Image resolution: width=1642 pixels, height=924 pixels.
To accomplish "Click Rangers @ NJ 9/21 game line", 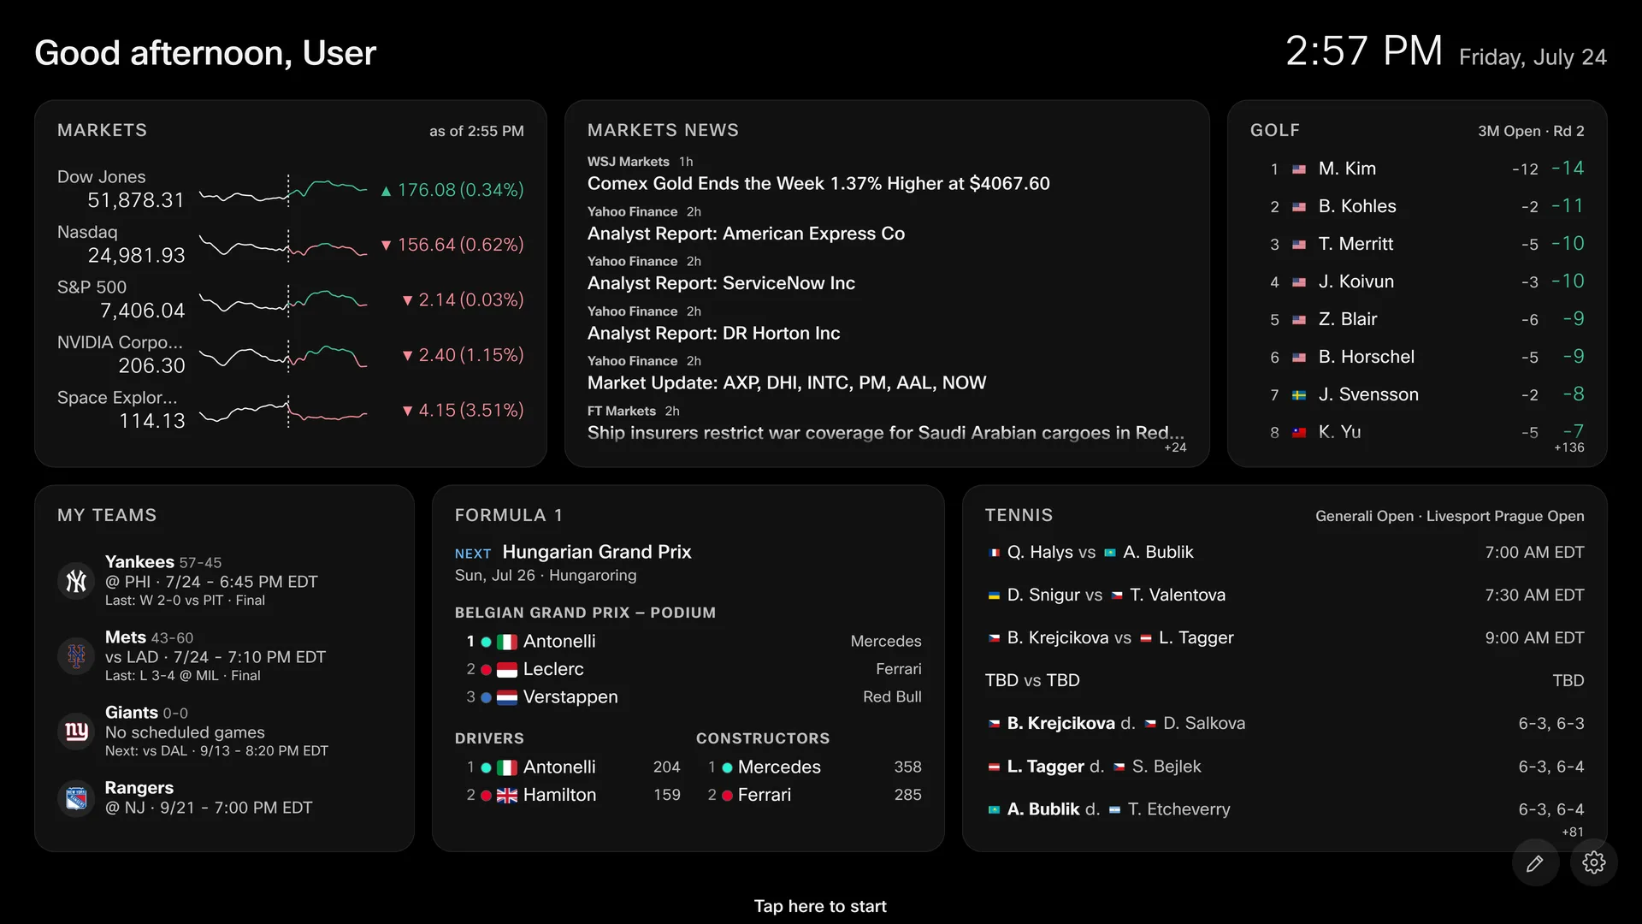I will 209,808.
